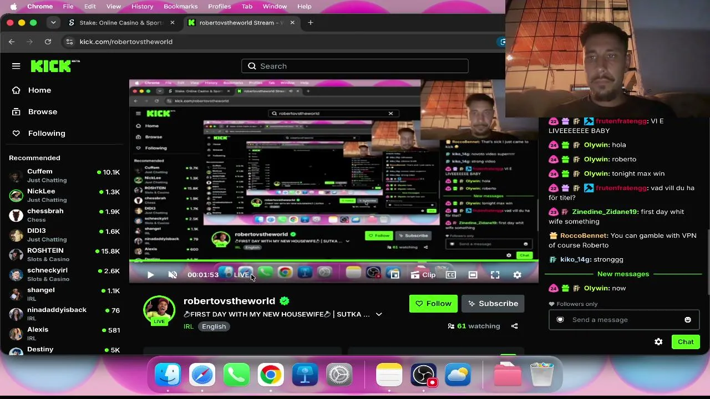Viewport: 710px width, 399px height.
Task: Click username Zinedine_Zidane19 in chat
Action: pos(605,212)
